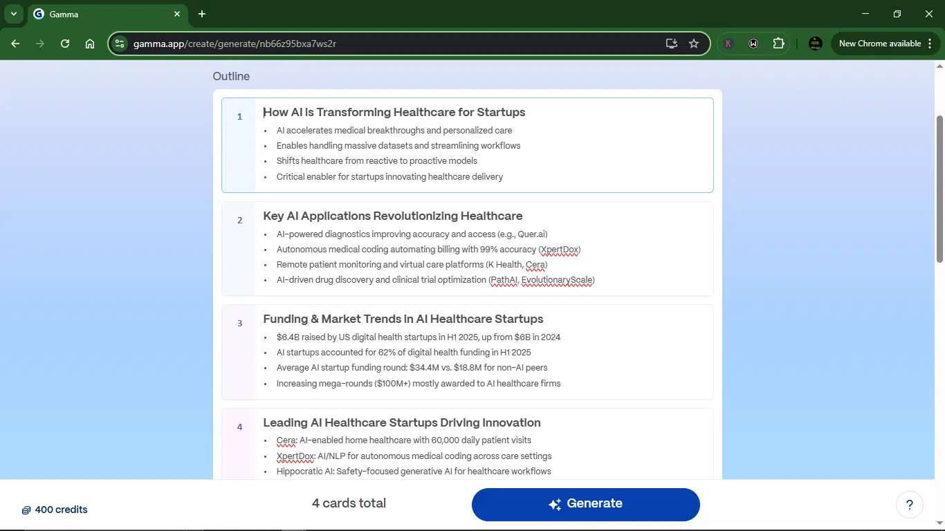945x531 pixels.
Task: Edit title 'Key AI Applications Revolutionizing Healthcare'
Action: coord(393,216)
